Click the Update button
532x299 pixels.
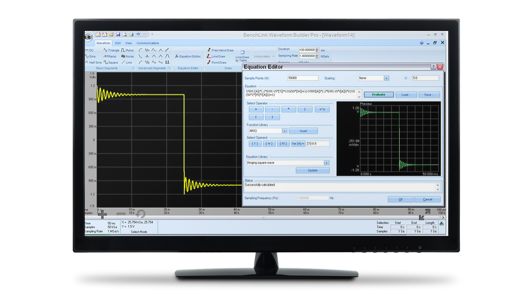313,170
